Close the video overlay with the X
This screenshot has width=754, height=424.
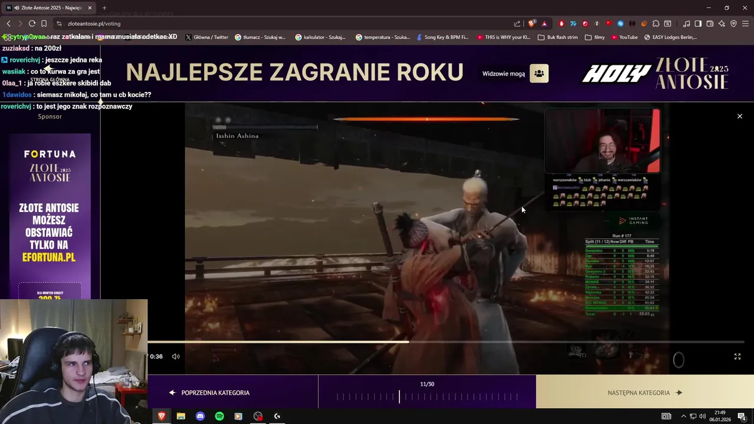[740, 116]
